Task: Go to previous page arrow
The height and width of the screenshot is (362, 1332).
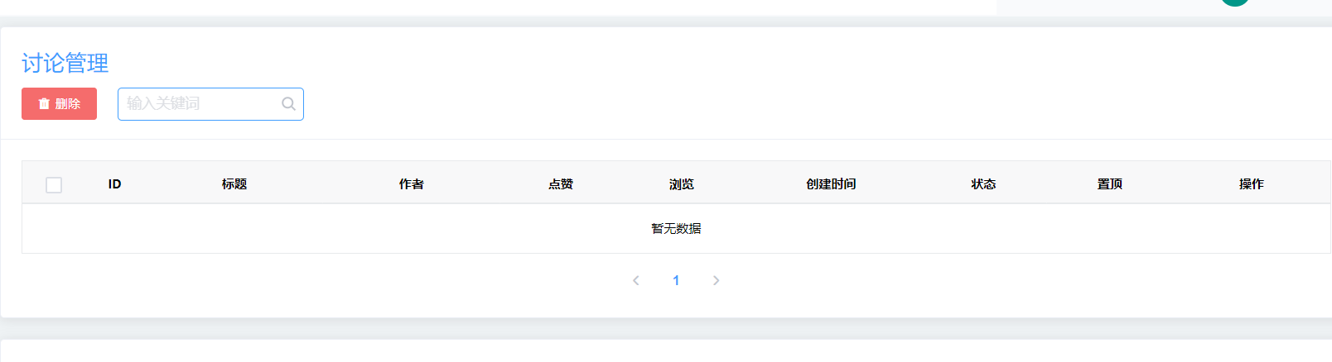Action: (x=635, y=281)
